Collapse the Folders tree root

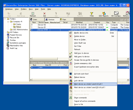(5, 19)
